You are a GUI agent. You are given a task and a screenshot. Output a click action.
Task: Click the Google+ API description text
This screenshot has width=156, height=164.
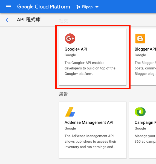click(x=90, y=68)
